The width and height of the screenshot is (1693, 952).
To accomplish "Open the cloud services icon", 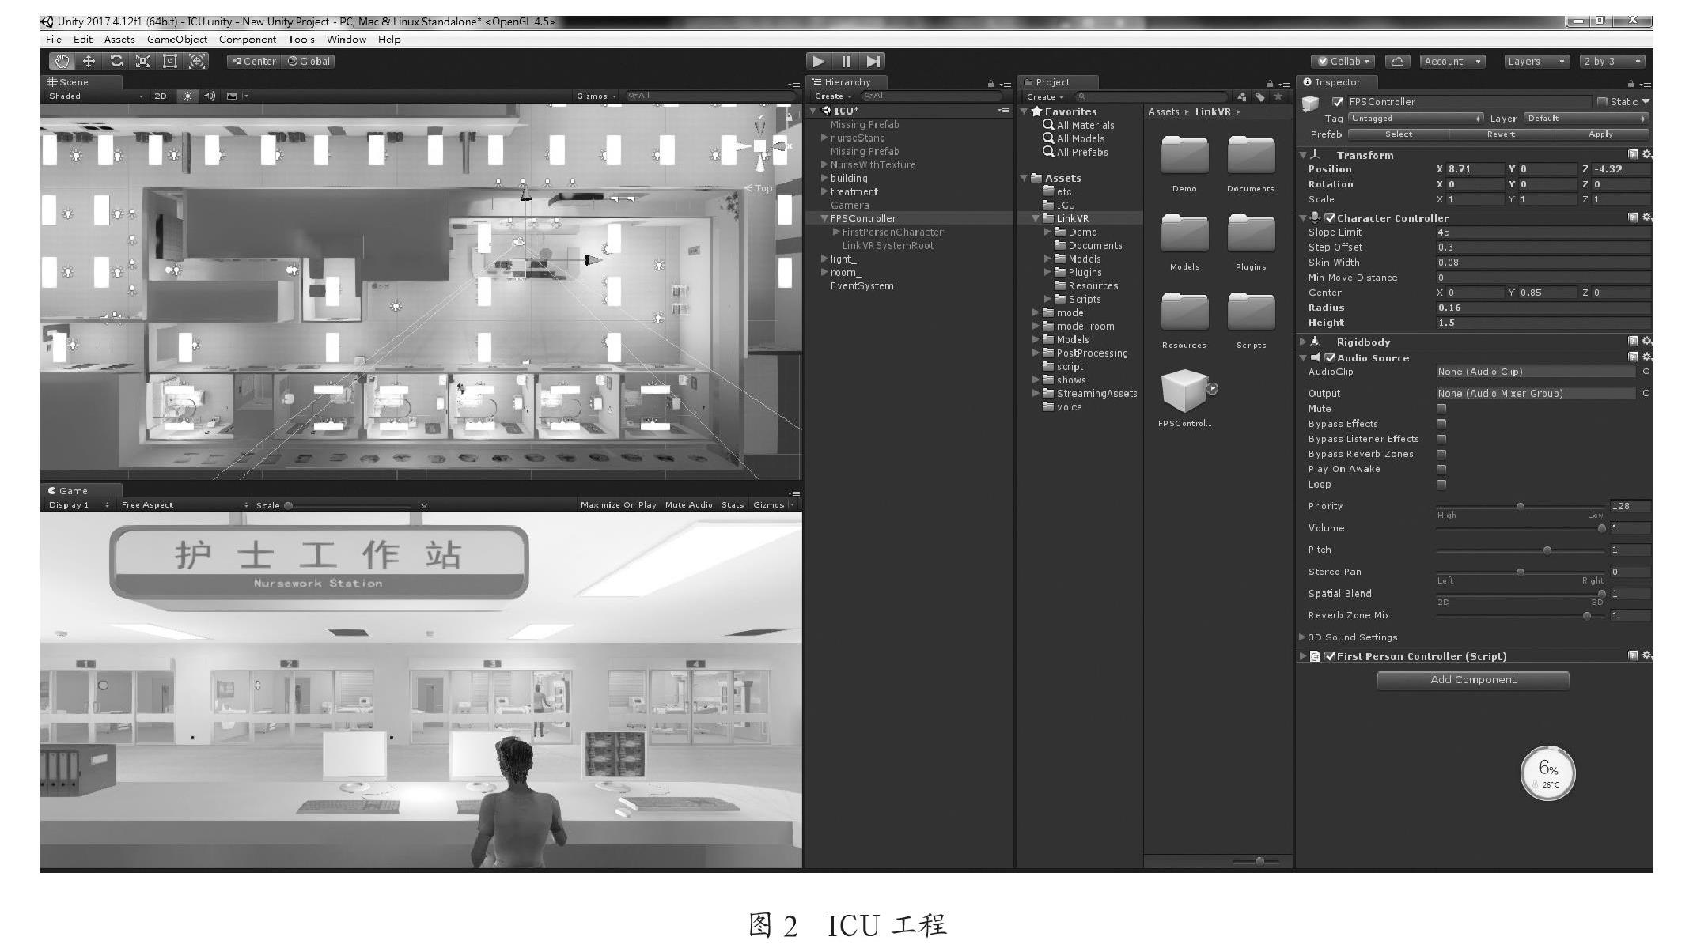I will click(1398, 61).
